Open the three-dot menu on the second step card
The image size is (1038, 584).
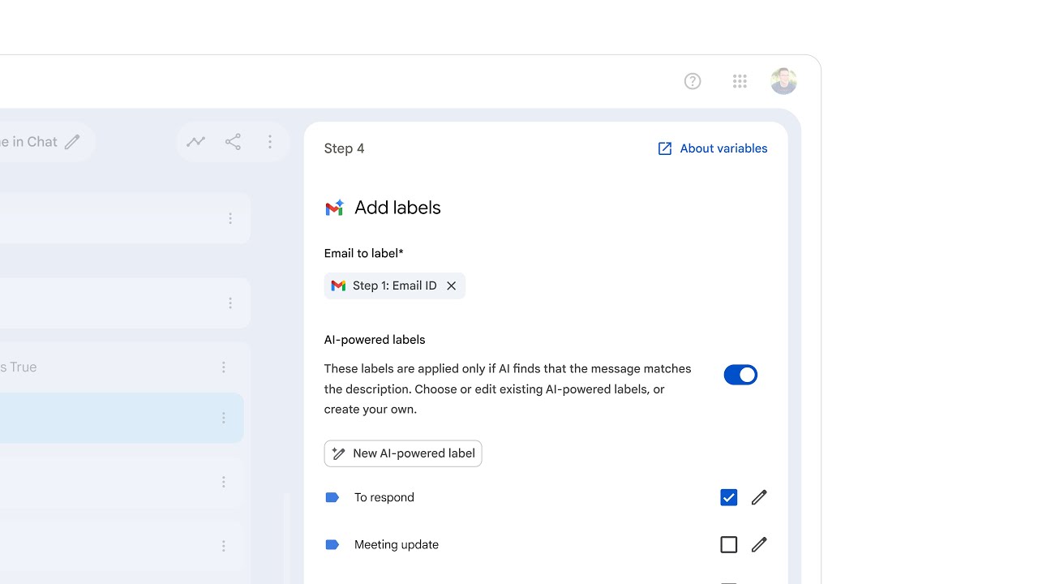(230, 303)
